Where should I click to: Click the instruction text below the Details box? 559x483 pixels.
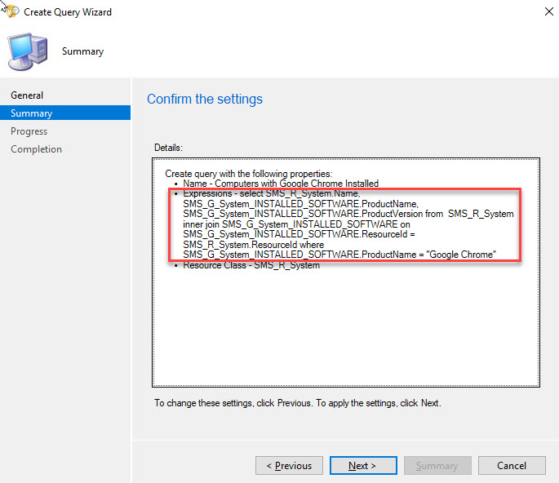pyautogui.click(x=297, y=403)
